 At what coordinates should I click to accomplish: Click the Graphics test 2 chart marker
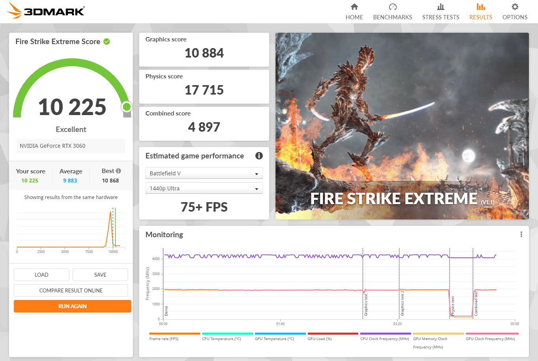402,303
